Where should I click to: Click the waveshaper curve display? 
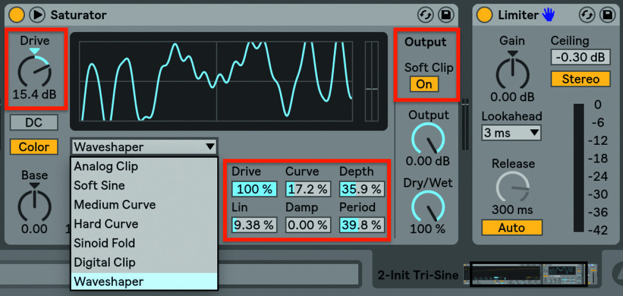click(216, 81)
